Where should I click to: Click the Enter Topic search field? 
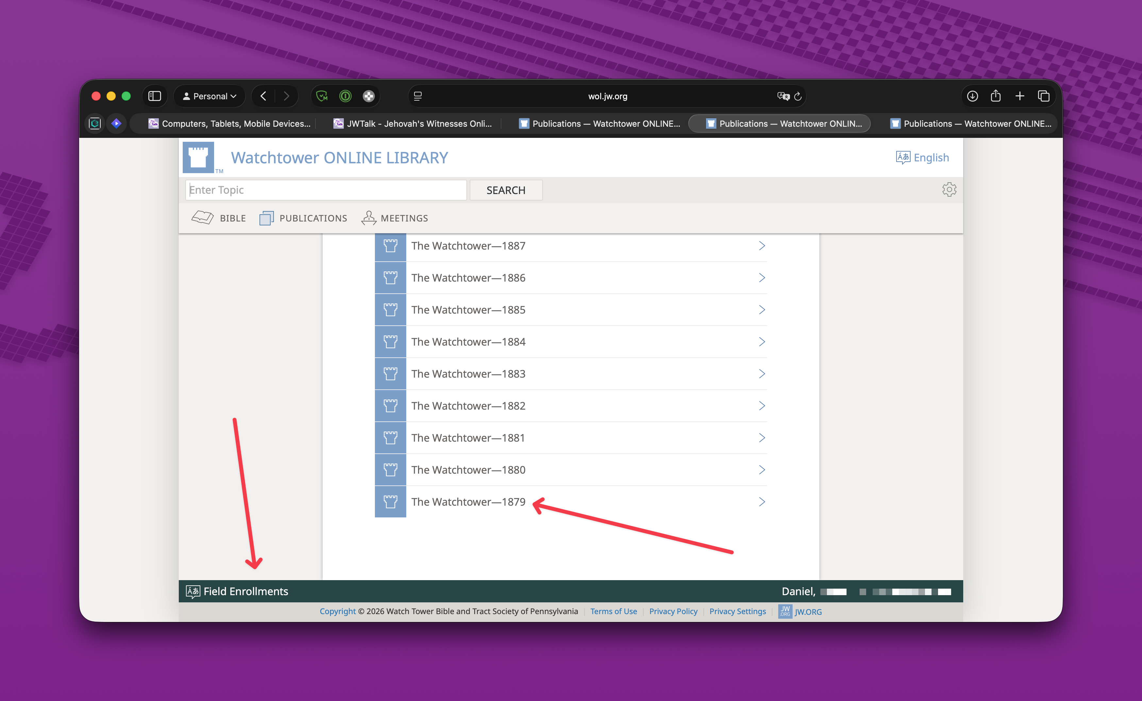pos(326,190)
